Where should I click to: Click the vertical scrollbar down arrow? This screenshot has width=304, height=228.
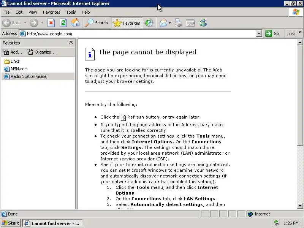pos(300,206)
